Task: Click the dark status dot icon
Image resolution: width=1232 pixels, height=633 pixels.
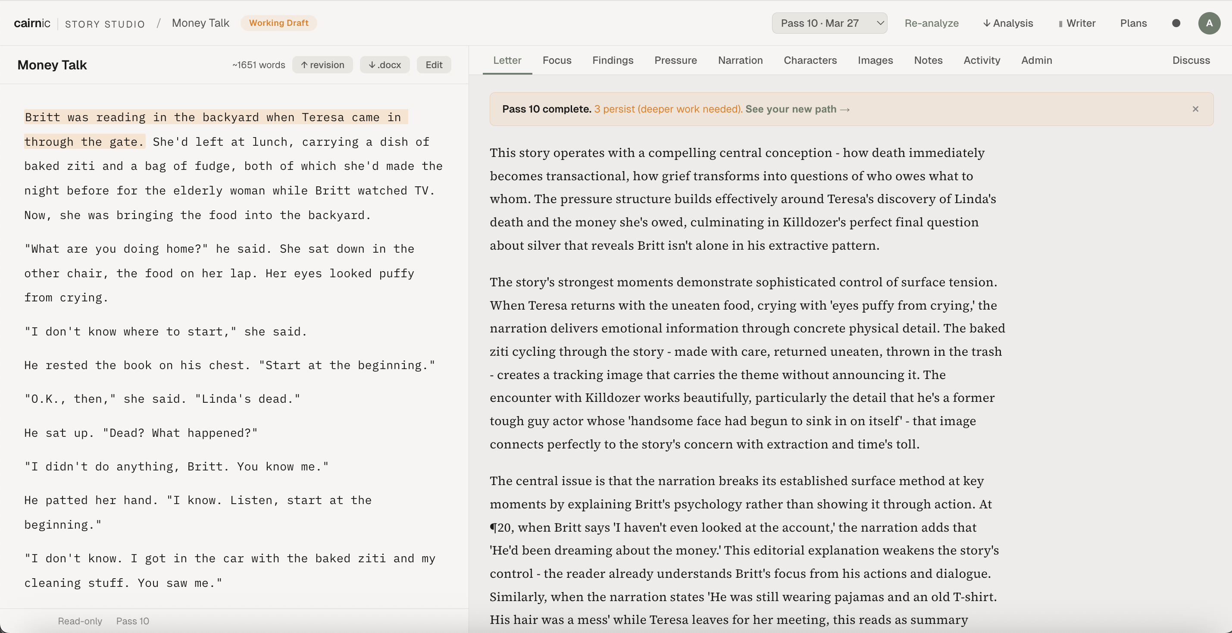Action: click(x=1176, y=23)
